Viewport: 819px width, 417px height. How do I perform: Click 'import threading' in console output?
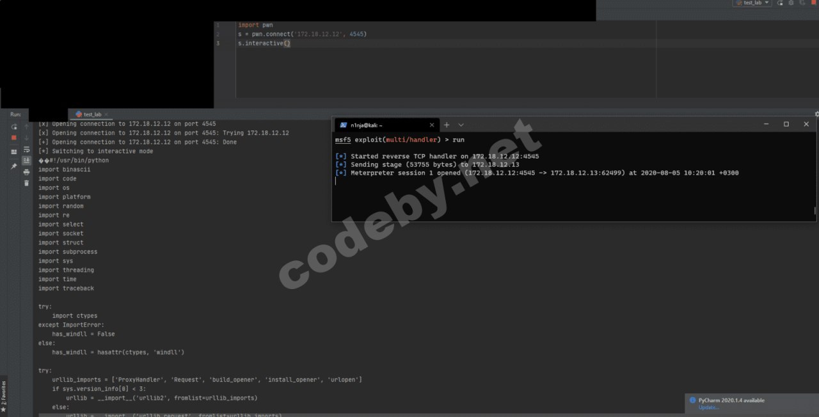(x=66, y=270)
